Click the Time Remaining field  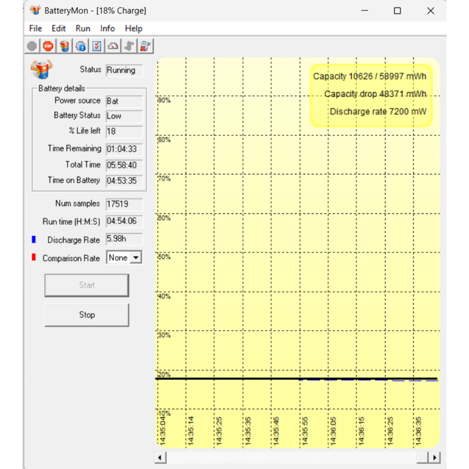[x=124, y=150]
